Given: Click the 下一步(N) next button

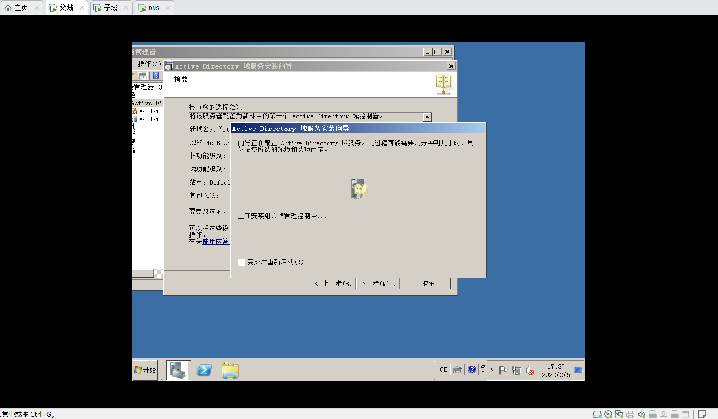Looking at the screenshot, I should point(378,284).
